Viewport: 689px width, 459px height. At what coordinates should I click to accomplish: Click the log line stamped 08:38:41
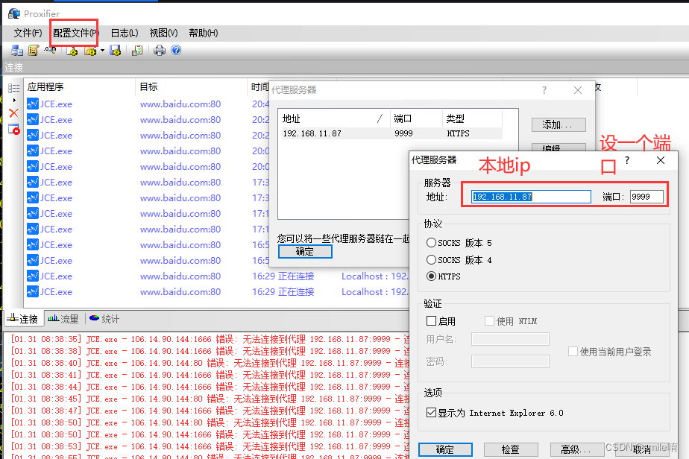tap(210, 375)
